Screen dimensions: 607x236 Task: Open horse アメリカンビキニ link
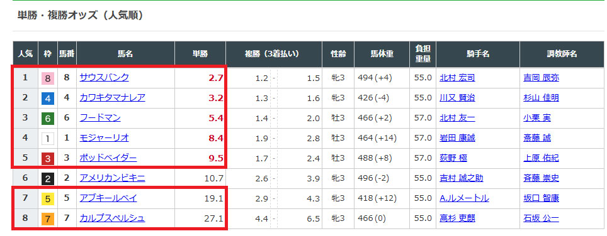point(112,178)
